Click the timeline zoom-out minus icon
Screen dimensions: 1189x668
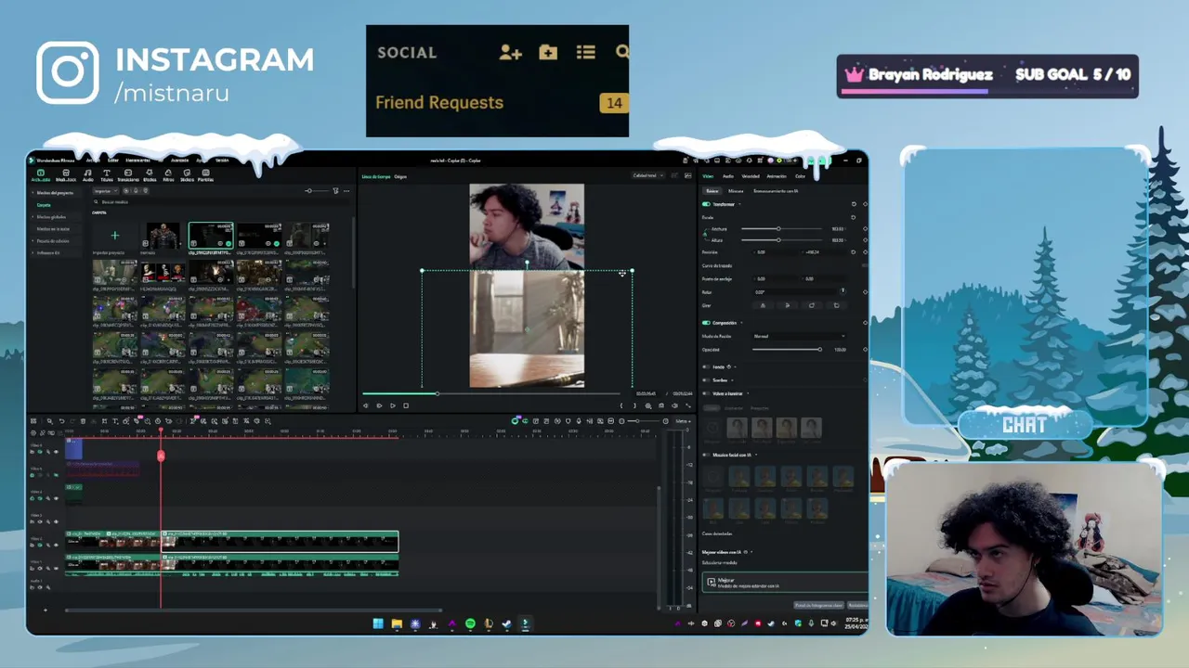click(621, 421)
